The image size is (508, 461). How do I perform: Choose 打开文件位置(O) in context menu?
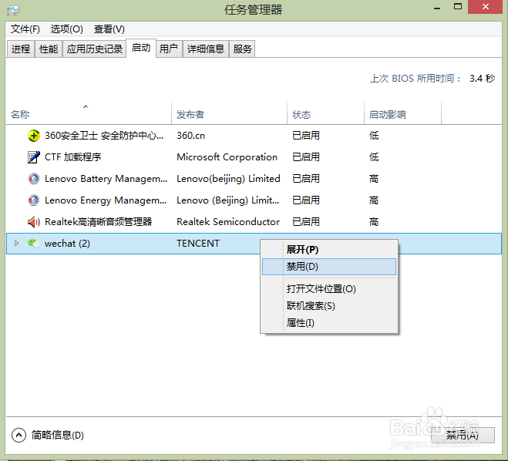pyautogui.click(x=329, y=288)
